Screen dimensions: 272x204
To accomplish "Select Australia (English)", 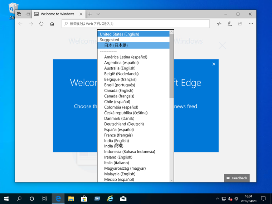I will [x=133, y=68].
